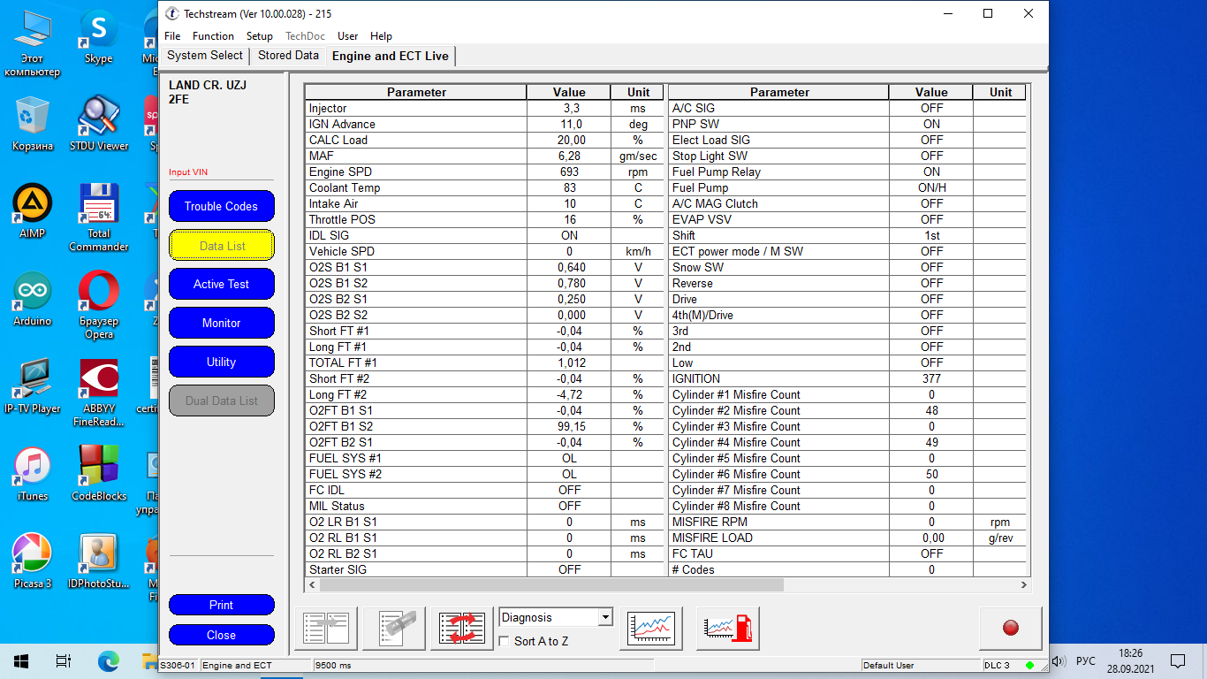1207x679 pixels.
Task: Click the Injector parameter cell
Action: point(416,108)
